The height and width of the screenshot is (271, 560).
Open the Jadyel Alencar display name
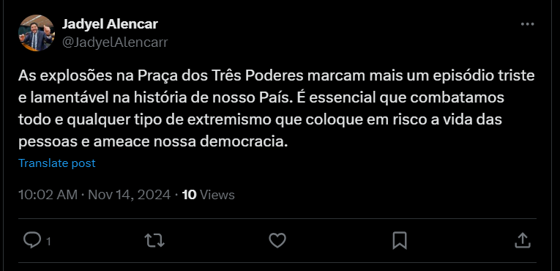[x=110, y=24]
